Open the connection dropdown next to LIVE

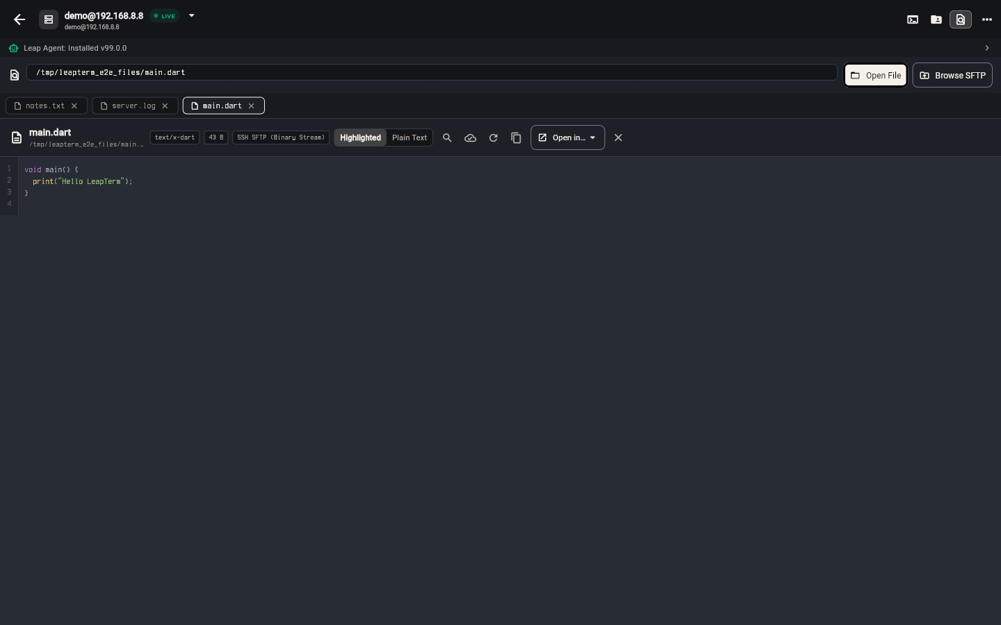click(192, 15)
